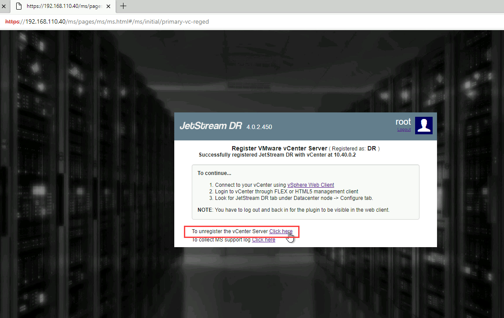504x318 pixels.
Task: Click the NOTE about logging out text
Action: point(293,210)
